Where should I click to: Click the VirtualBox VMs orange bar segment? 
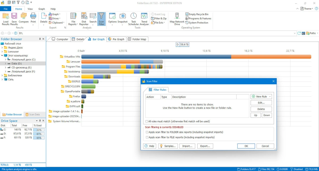pos(271,57)
